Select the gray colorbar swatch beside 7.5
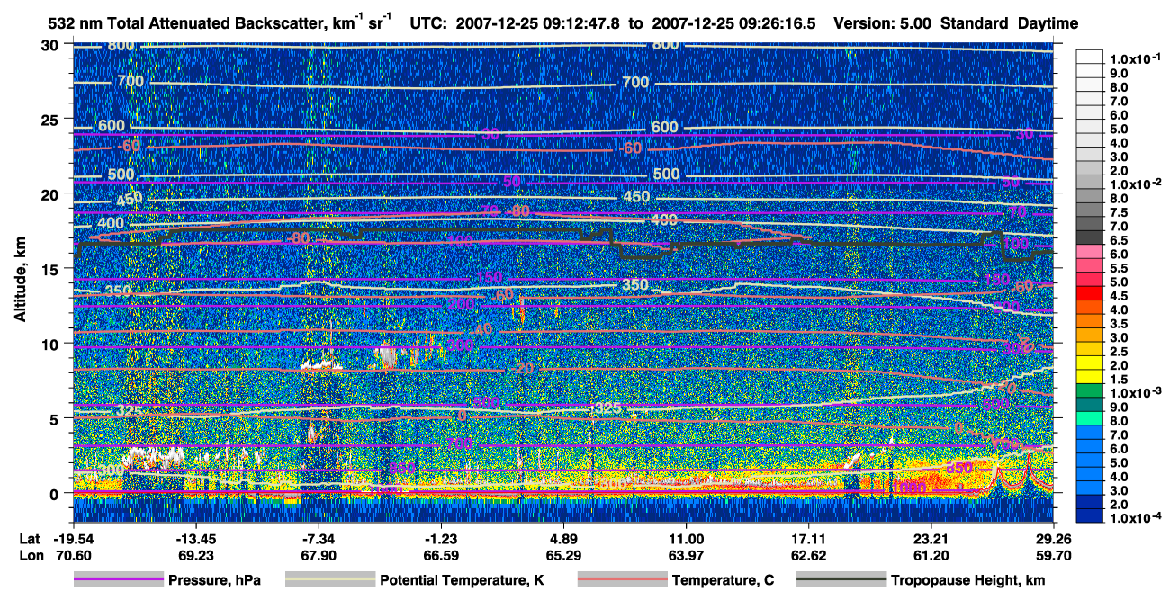Viewport: 1170px width, 600px height. (x=1091, y=211)
